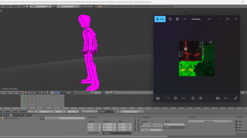This screenshot has height=138, width=247.
Task: Open the Blender Render engine dropdown
Action: (x=89, y=7)
